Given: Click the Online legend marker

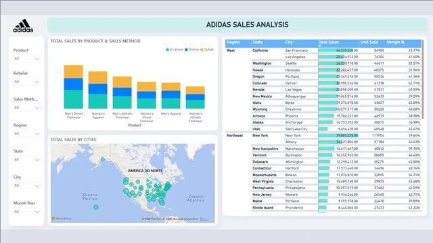Looking at the screenshot, I should click(x=186, y=49).
